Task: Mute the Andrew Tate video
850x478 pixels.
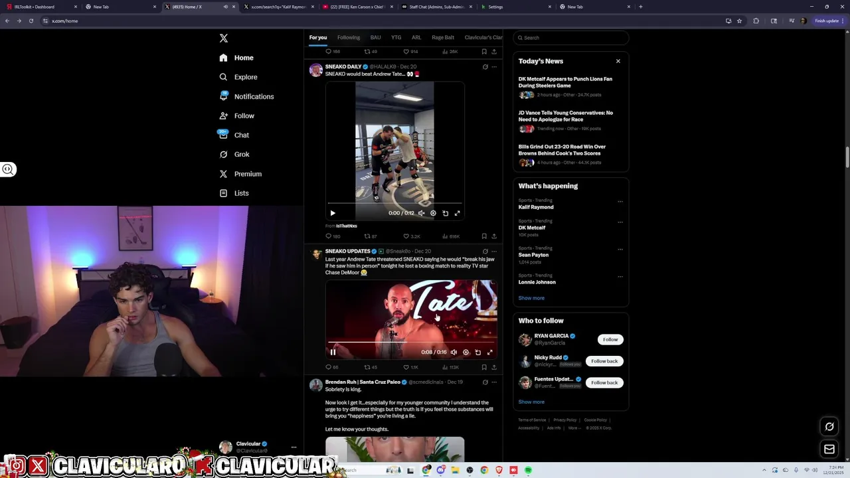Action: click(x=454, y=353)
